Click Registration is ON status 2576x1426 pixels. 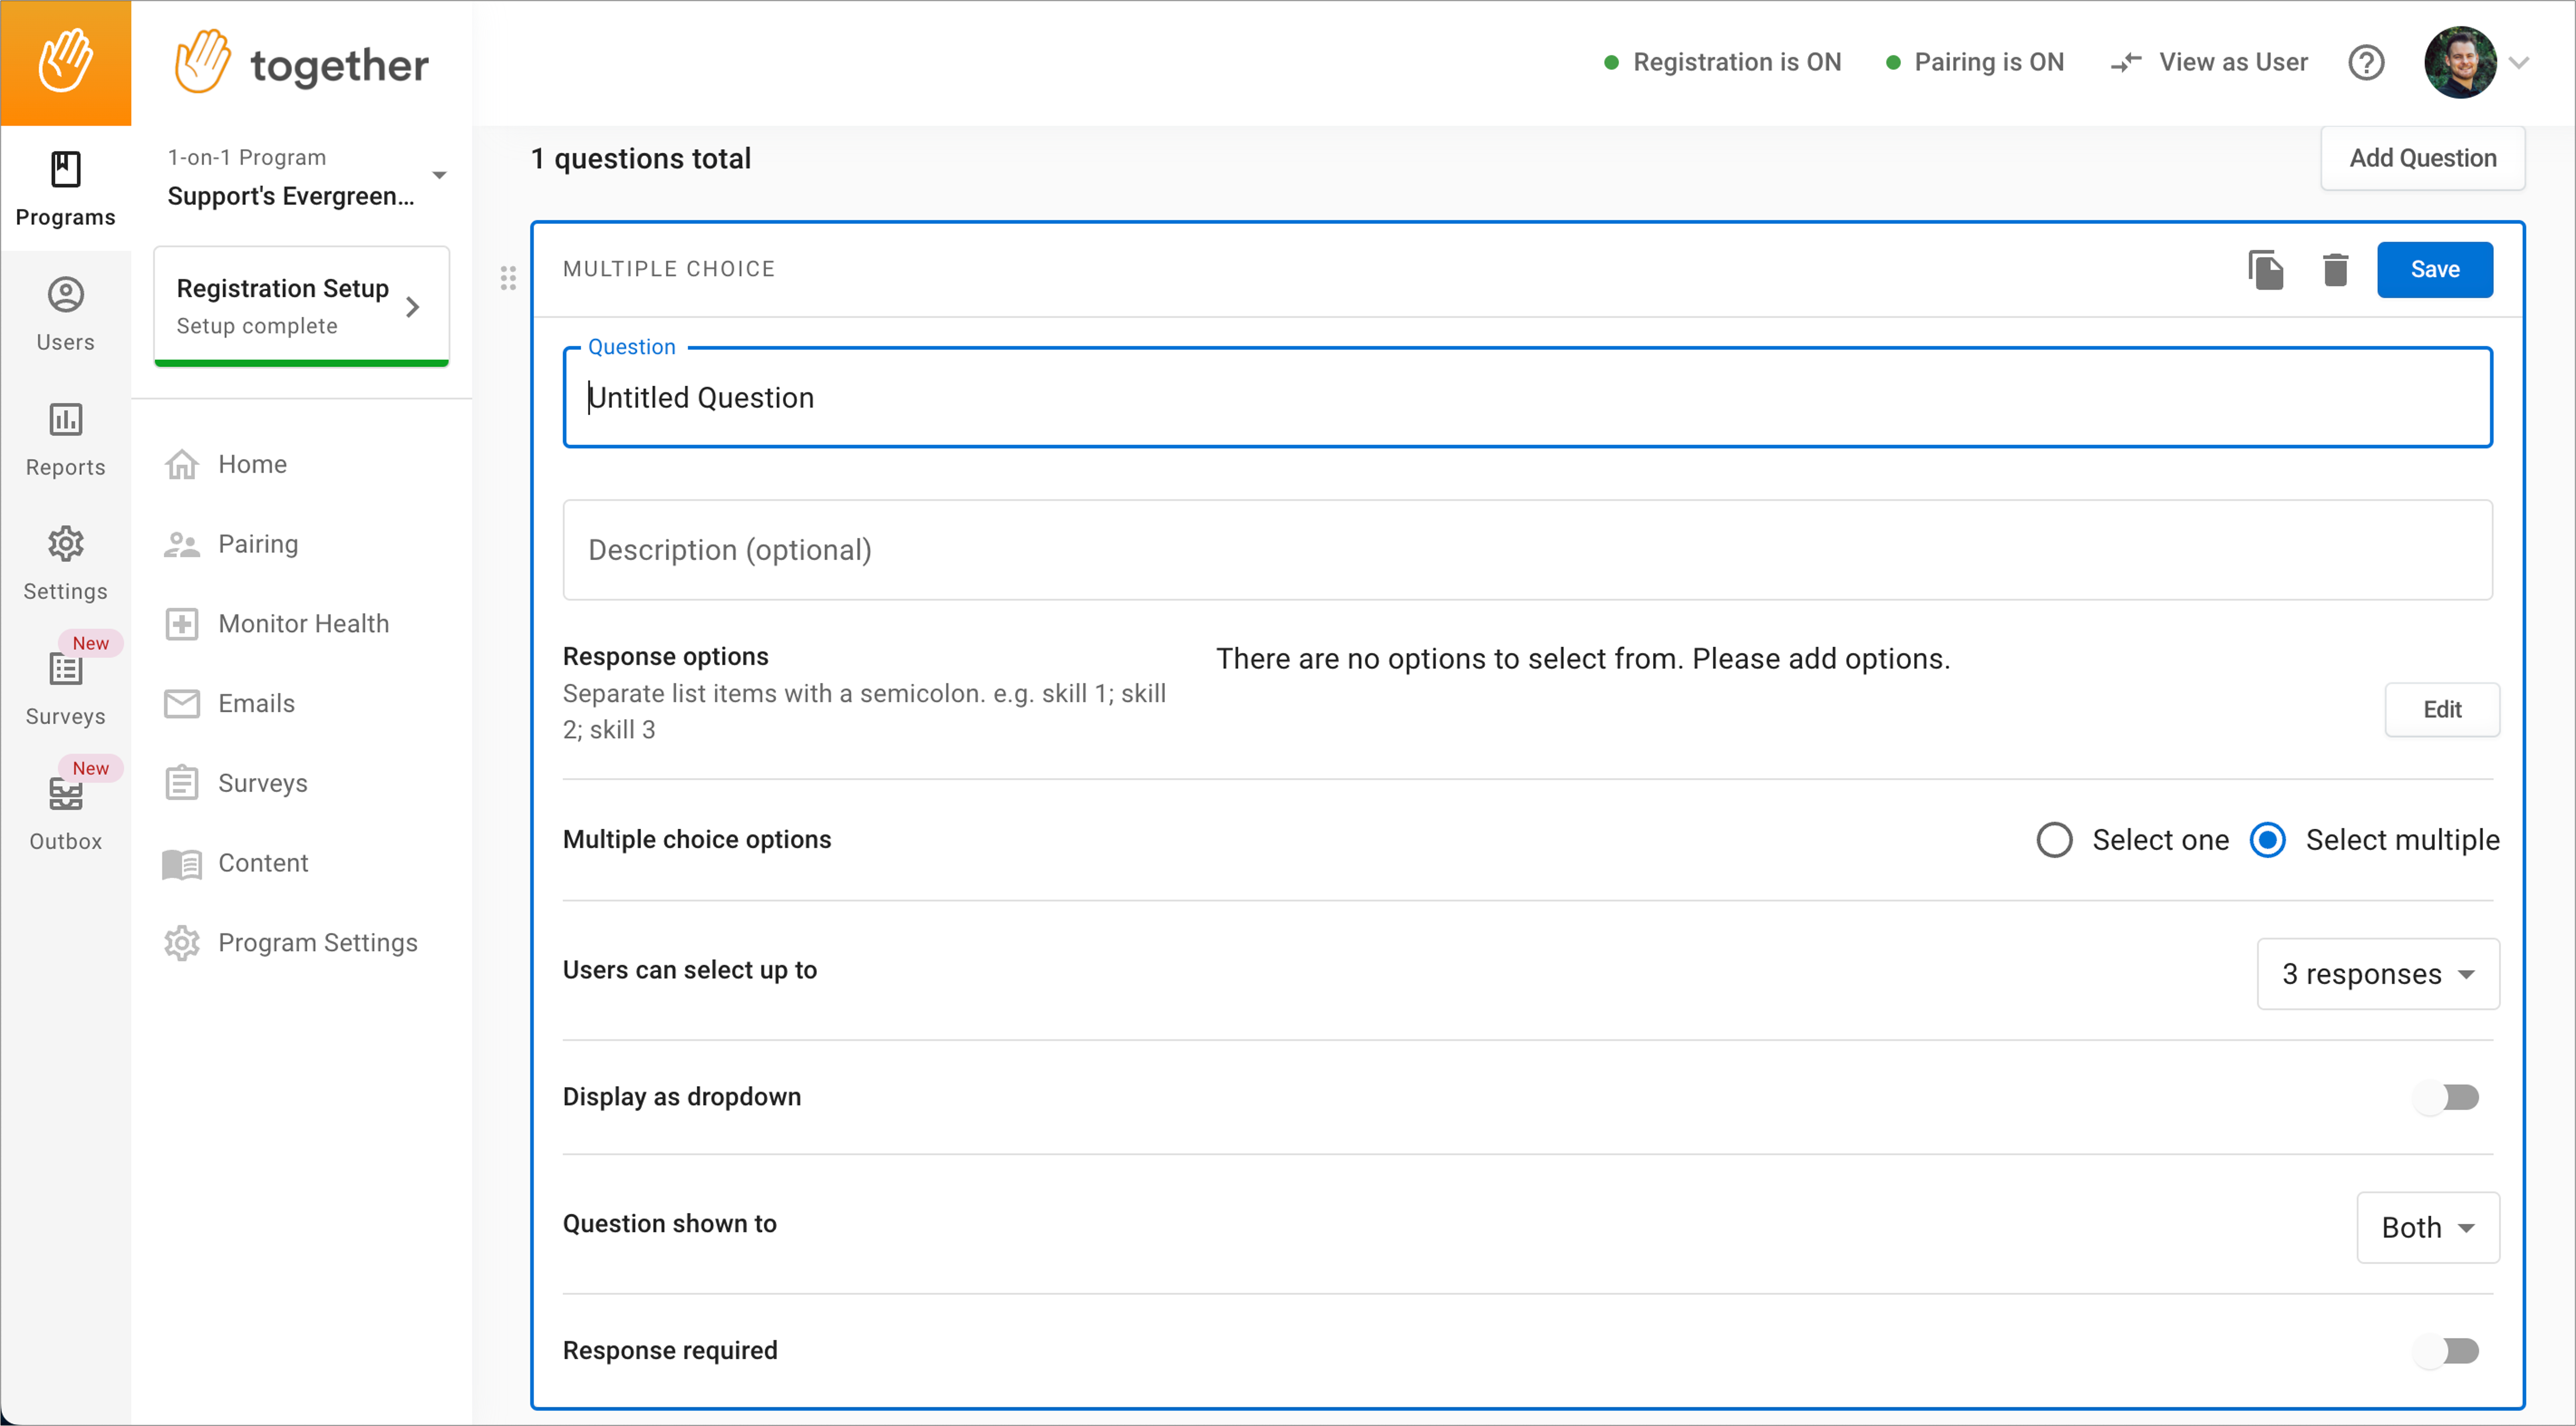point(1723,63)
